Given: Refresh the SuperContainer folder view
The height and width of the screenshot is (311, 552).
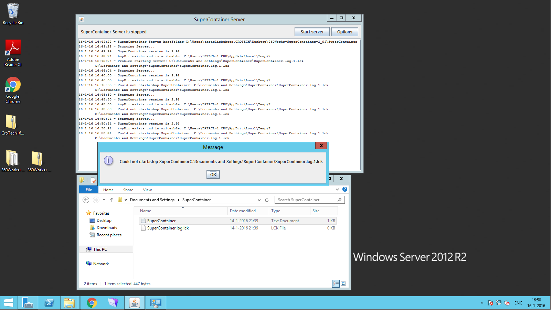Looking at the screenshot, I should 267,201.
